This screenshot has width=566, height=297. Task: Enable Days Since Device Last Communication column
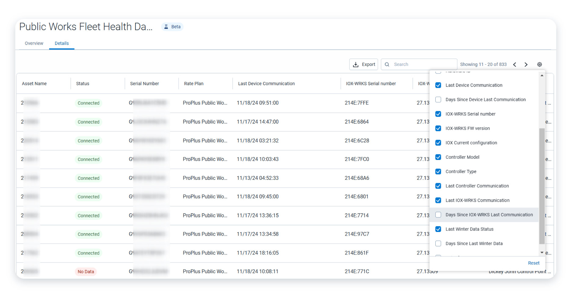click(438, 100)
